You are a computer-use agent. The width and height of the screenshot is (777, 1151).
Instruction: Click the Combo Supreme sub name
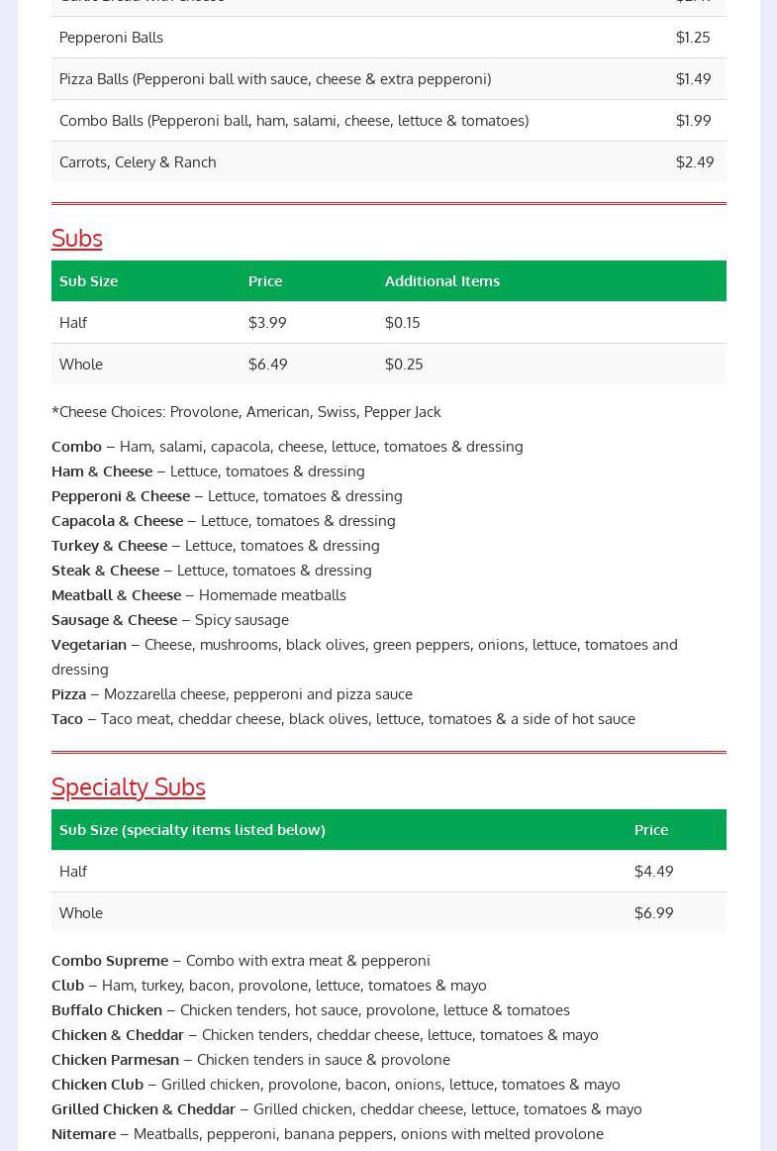point(110,961)
